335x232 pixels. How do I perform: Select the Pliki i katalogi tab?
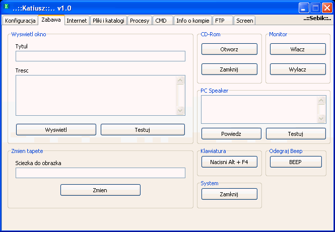(109, 21)
